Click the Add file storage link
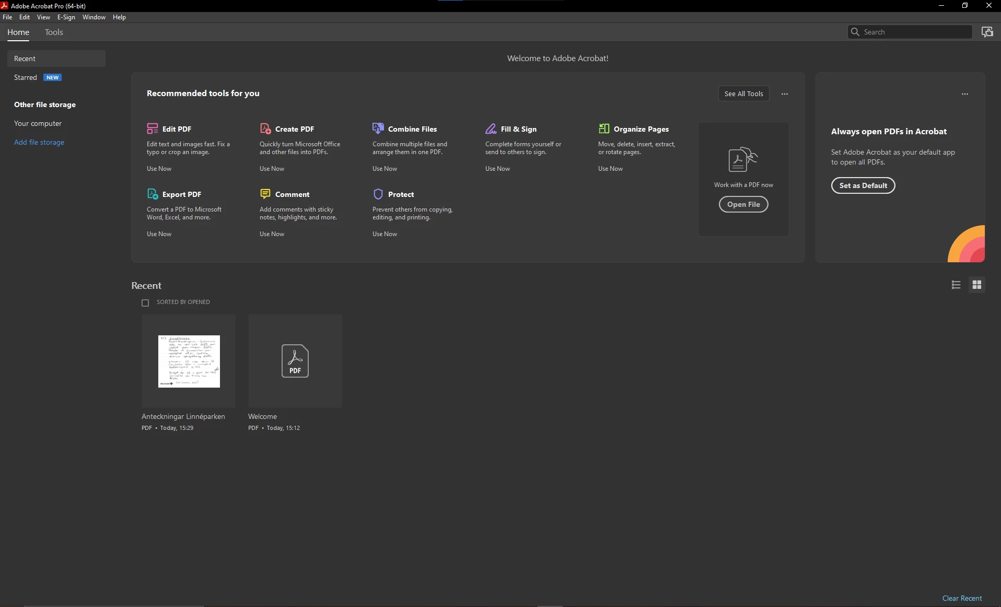Screen dimensions: 1001x607 (x=39, y=142)
